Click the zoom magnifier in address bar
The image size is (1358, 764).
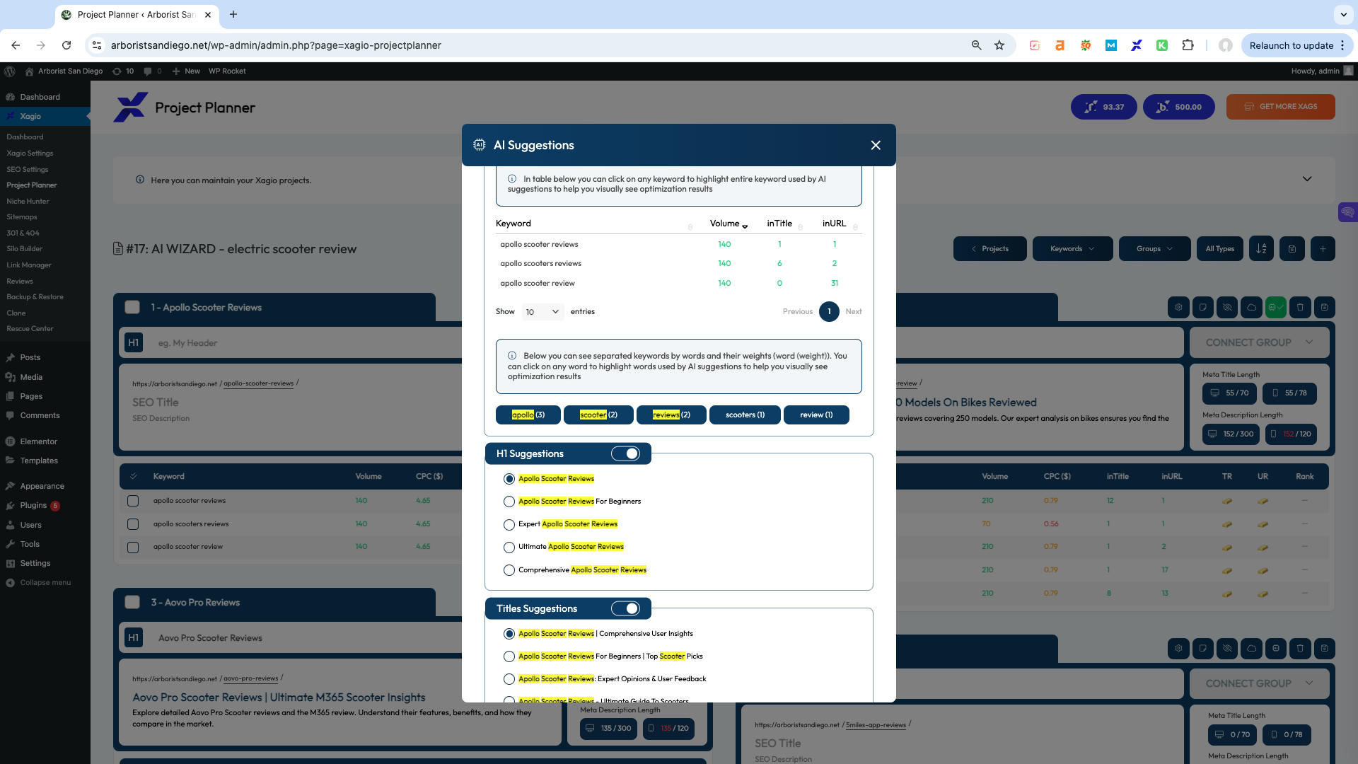click(976, 45)
